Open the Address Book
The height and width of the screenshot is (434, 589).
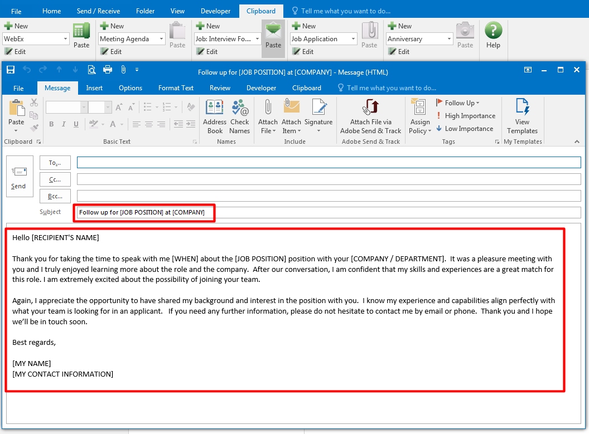coord(215,117)
